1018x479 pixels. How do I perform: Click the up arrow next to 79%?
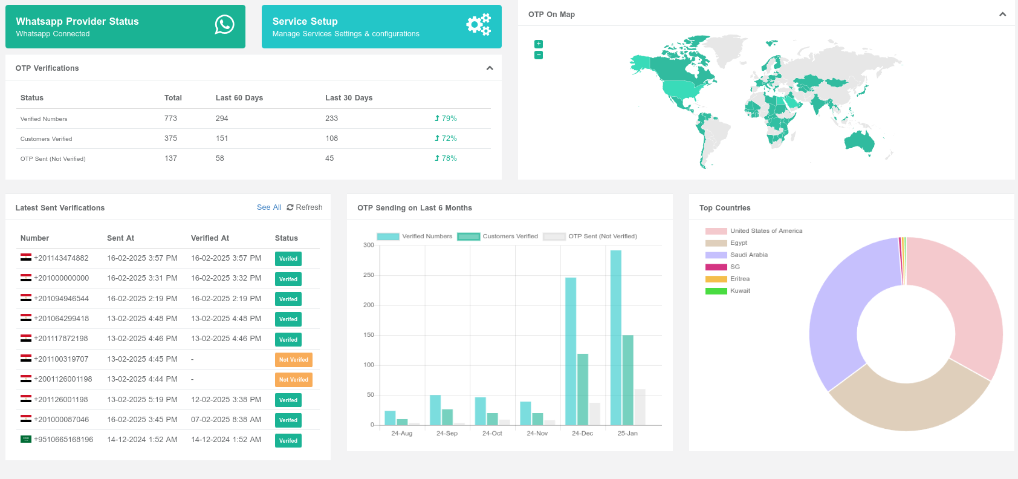437,119
